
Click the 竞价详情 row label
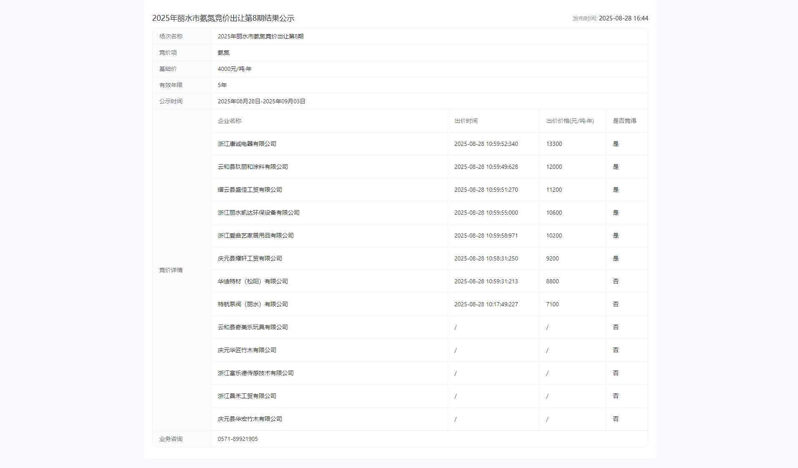(x=171, y=270)
